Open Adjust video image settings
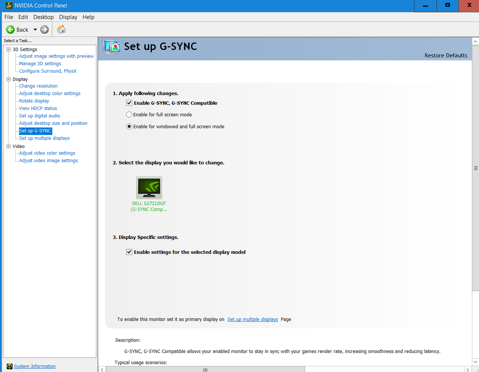This screenshot has height=372, width=479. [49, 161]
